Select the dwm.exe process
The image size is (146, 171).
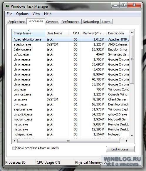71,104
